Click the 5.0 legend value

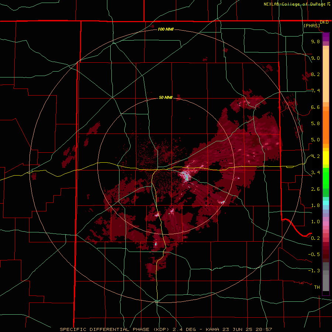(x=315, y=140)
